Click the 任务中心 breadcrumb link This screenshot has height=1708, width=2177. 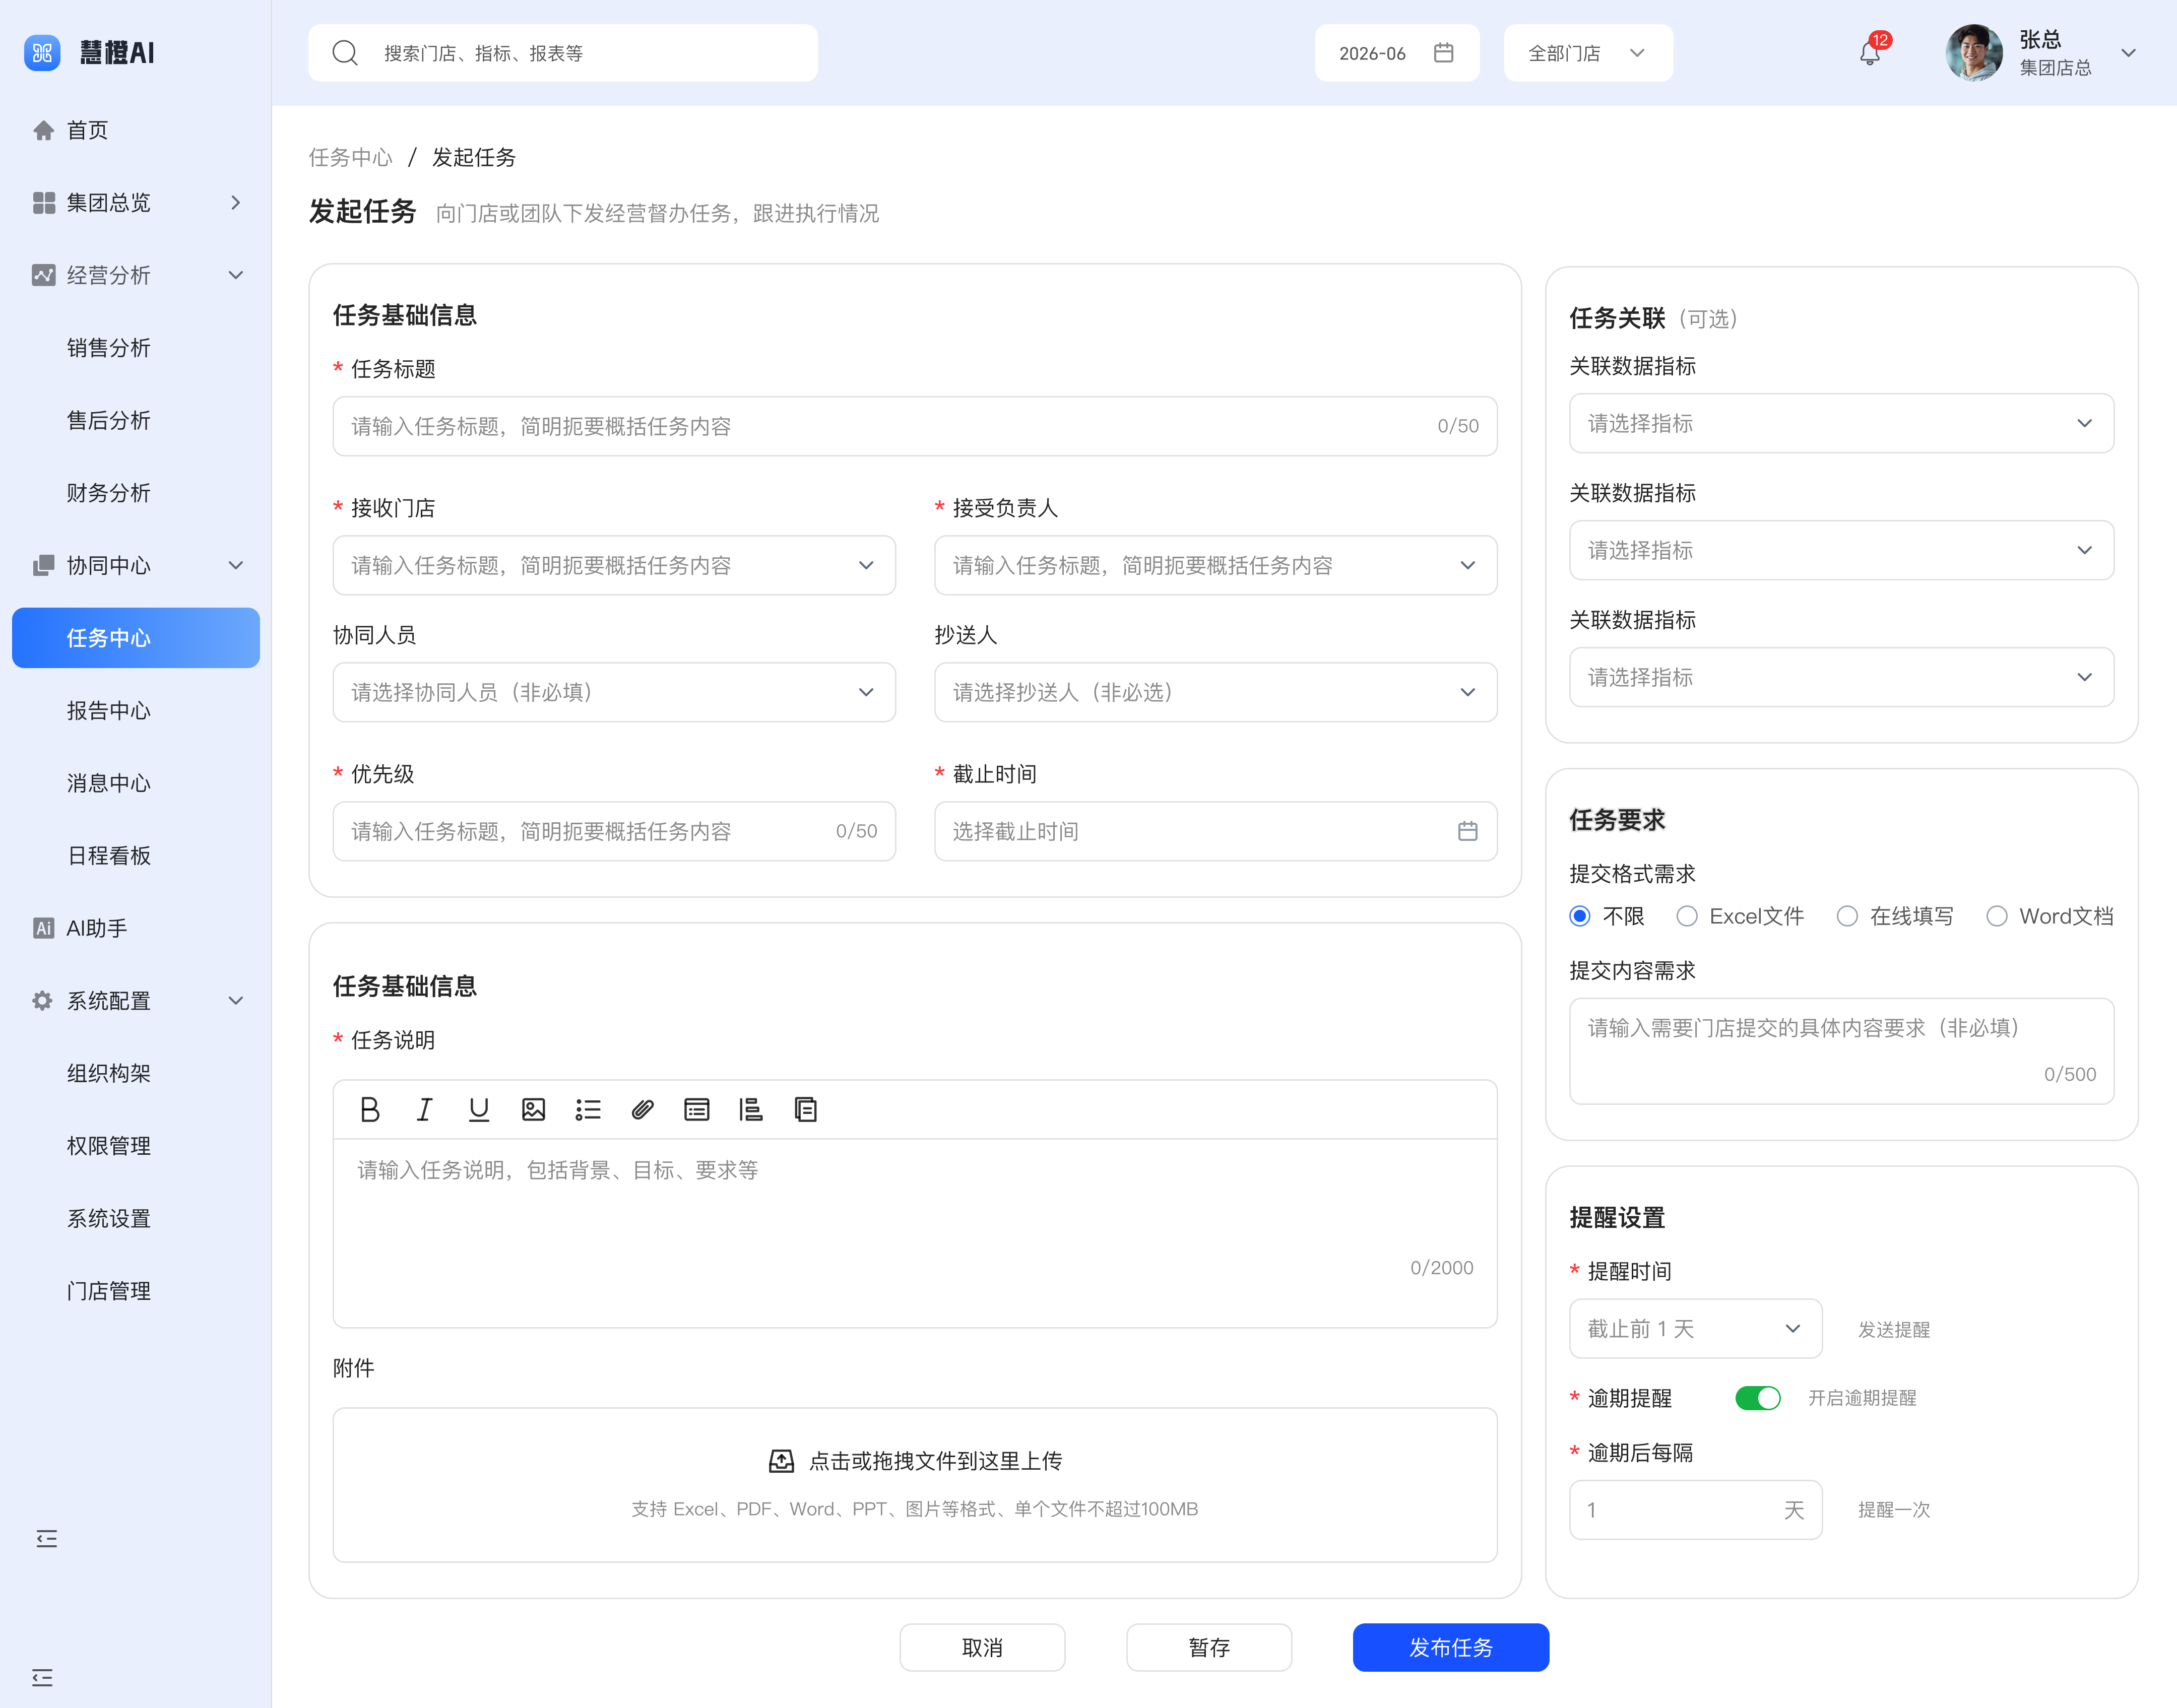tap(350, 157)
